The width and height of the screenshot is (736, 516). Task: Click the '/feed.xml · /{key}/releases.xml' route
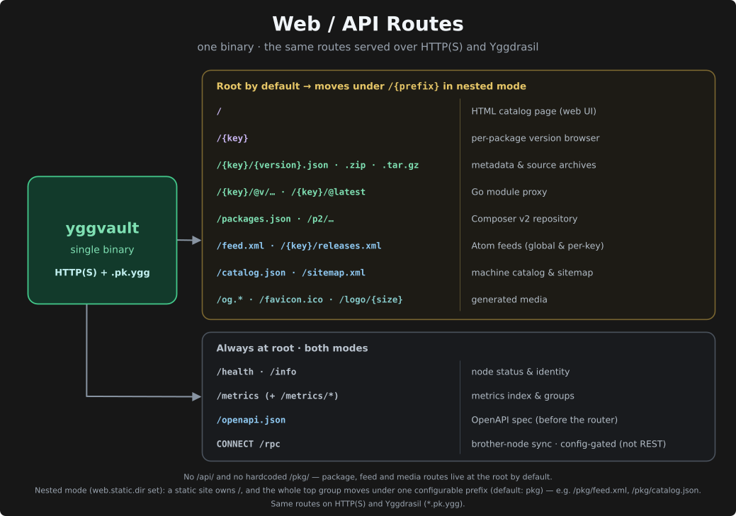tap(299, 246)
